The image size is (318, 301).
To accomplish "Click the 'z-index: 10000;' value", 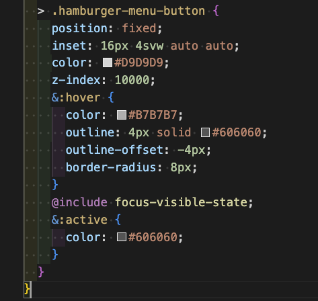I will (132, 80).
